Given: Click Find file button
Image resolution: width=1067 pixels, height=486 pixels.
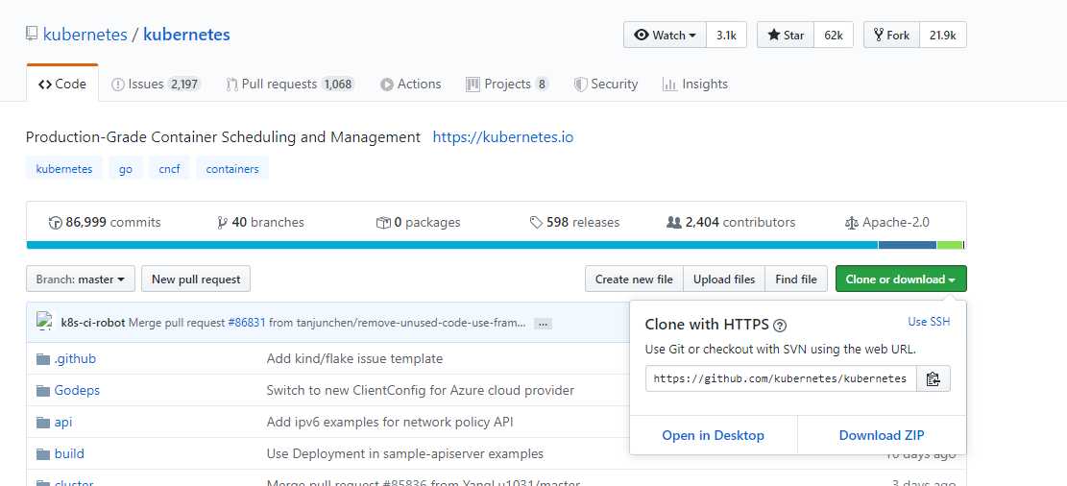Looking at the screenshot, I should point(796,279).
